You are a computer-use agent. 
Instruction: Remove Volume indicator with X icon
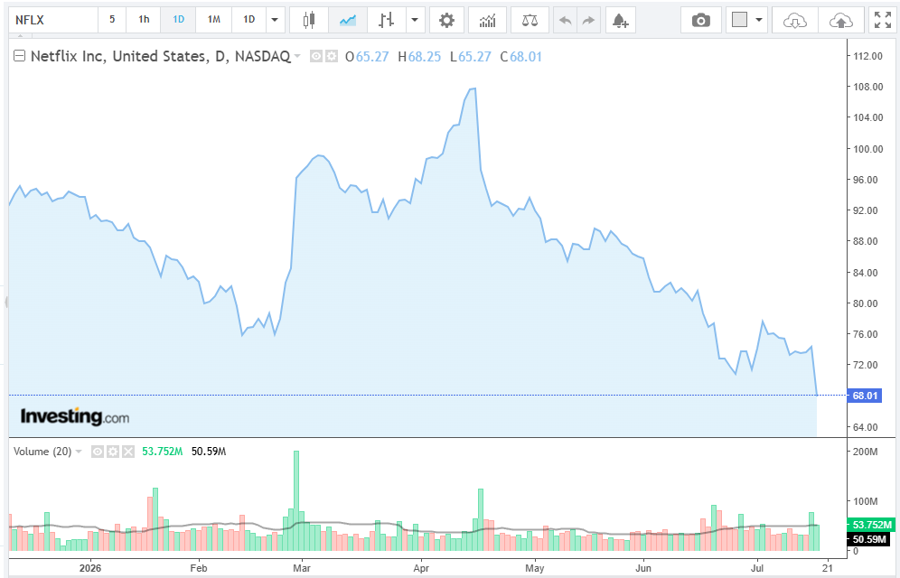coord(128,452)
